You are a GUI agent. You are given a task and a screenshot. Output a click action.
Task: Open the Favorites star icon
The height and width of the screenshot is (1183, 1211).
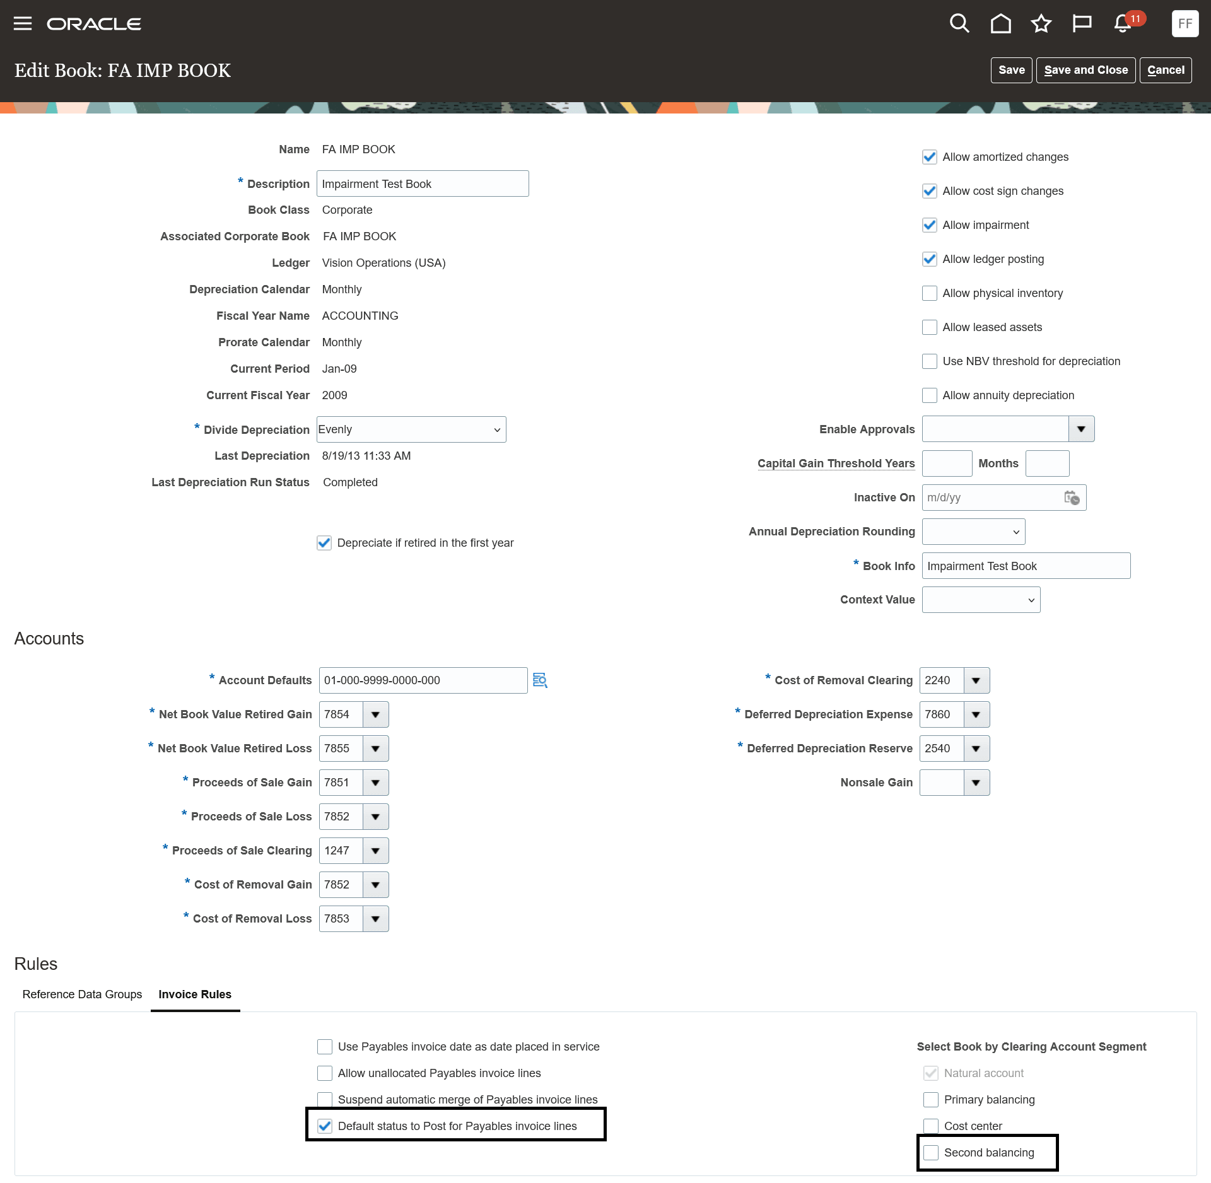(x=1041, y=24)
